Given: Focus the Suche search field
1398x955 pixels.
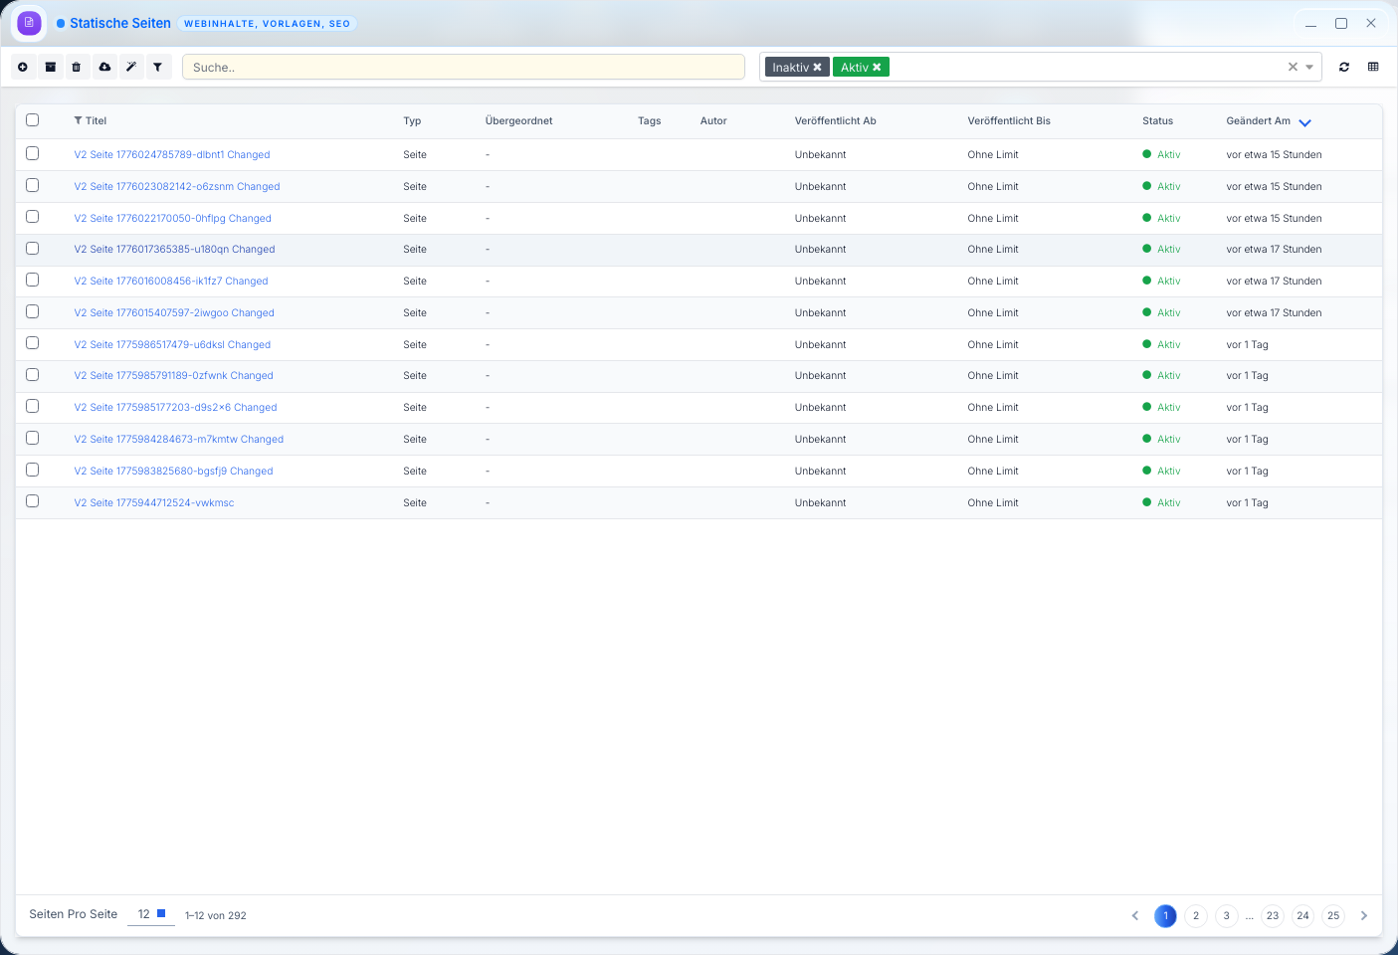Looking at the screenshot, I should coord(463,68).
